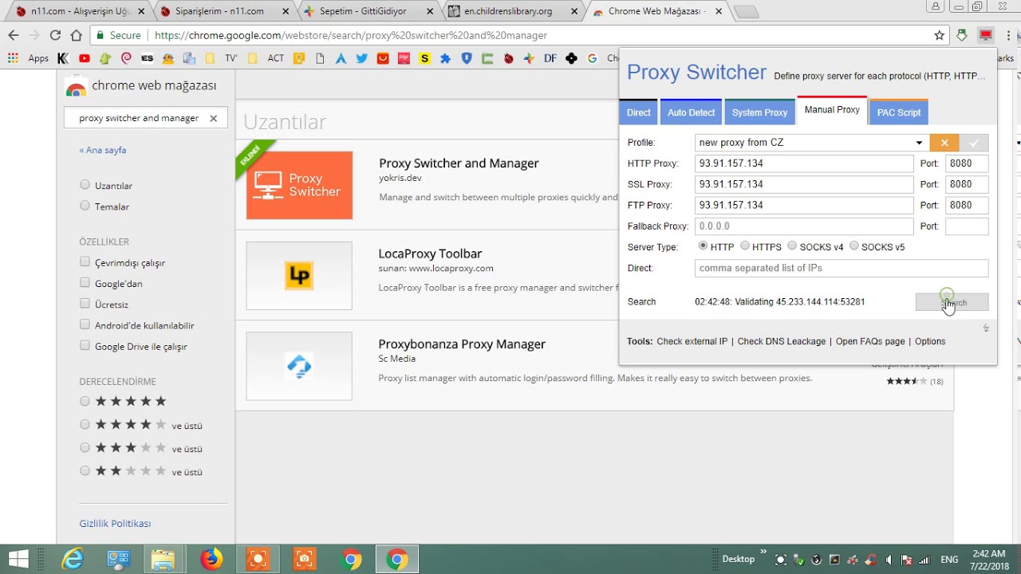1021x574 pixels.
Task: Click the SSL Proxy port field
Action: pos(967,184)
